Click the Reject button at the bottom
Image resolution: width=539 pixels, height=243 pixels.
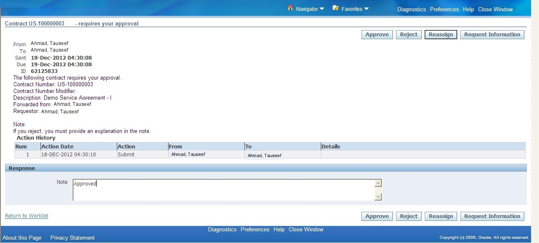coord(408,216)
